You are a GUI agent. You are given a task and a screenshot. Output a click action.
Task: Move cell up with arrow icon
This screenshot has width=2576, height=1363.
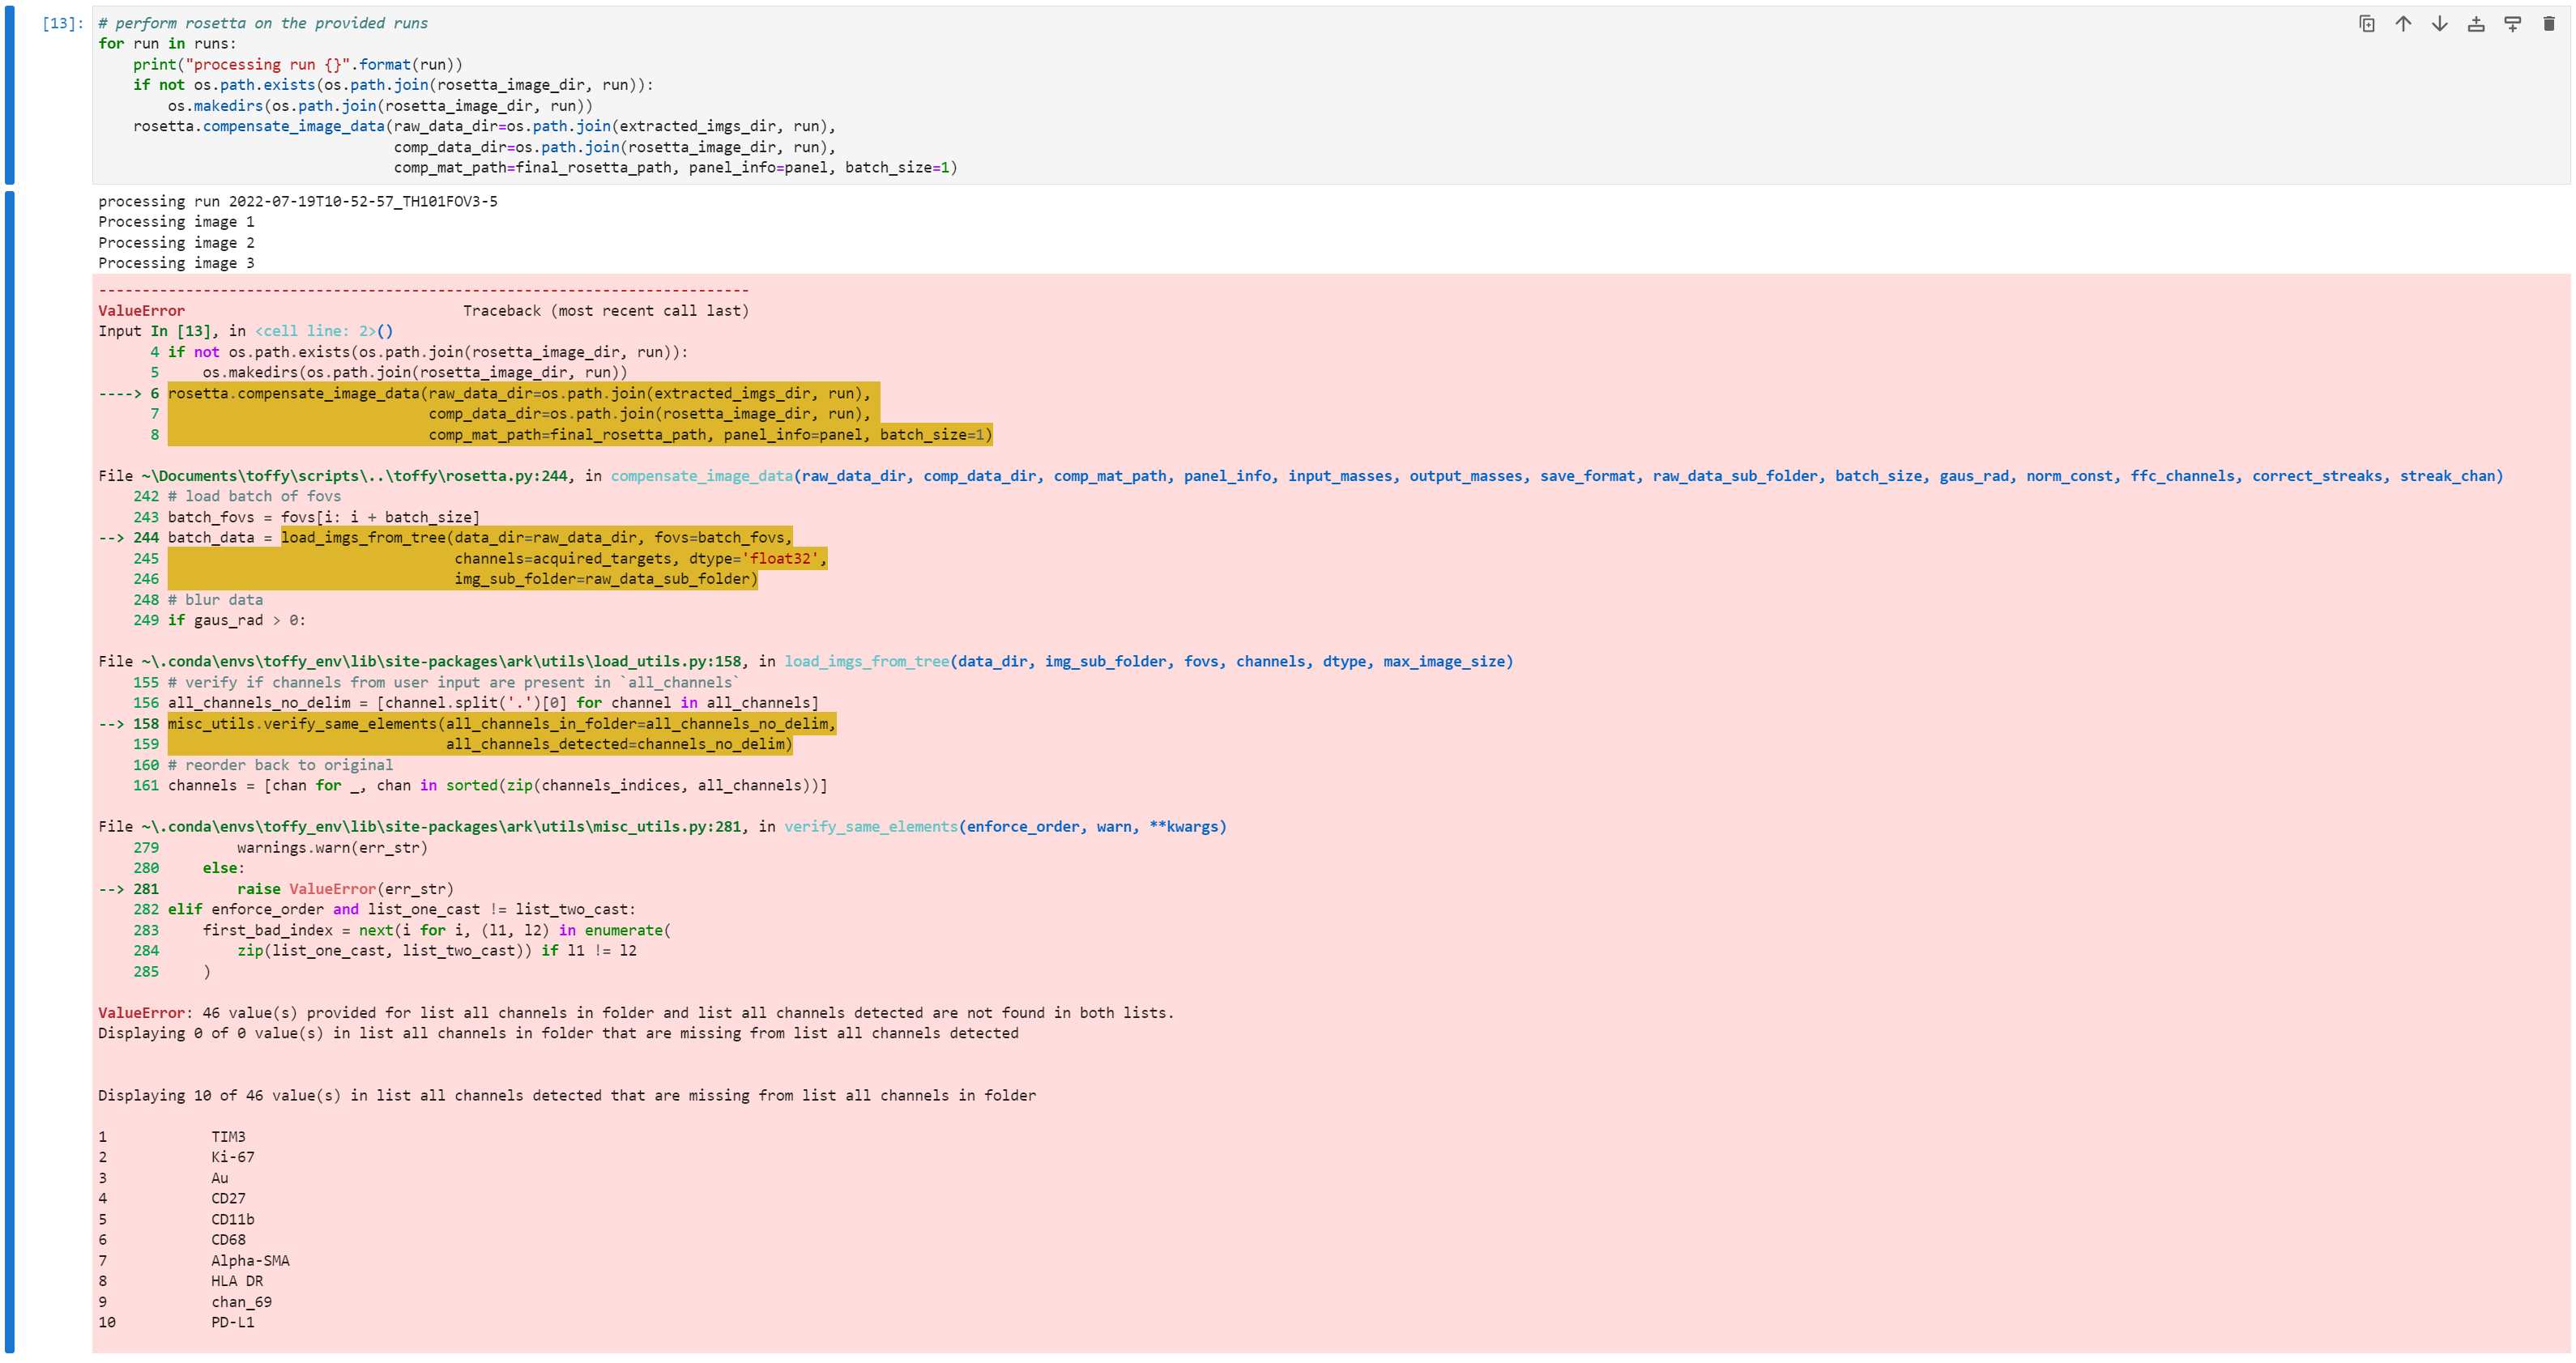click(2403, 24)
